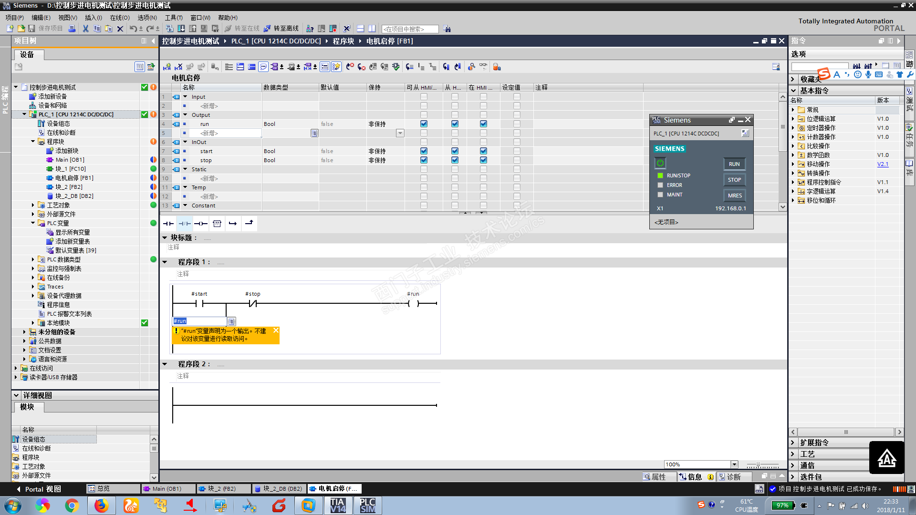The width and height of the screenshot is (916, 515).
Task: Insert normally closed contact from favorites bar
Action: (x=185, y=223)
